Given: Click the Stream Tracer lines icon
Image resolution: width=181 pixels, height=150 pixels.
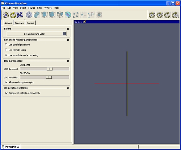Looking at the screenshot, I should click(91, 15).
